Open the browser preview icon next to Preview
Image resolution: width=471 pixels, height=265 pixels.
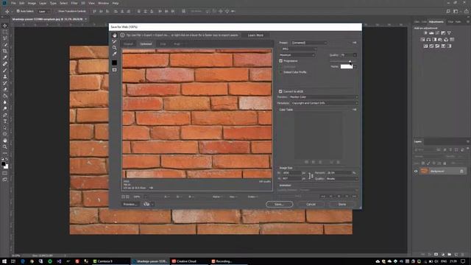[146, 204]
